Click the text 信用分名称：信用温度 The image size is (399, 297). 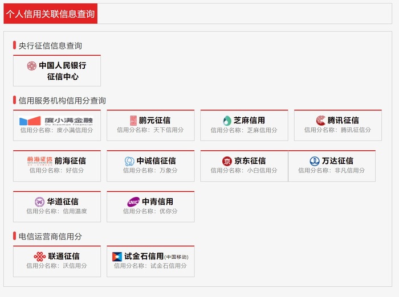point(56,212)
